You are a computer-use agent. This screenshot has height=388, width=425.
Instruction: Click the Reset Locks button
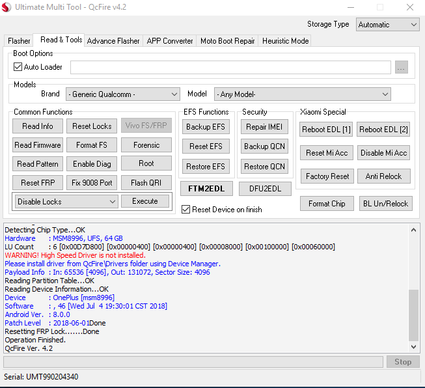(92, 126)
